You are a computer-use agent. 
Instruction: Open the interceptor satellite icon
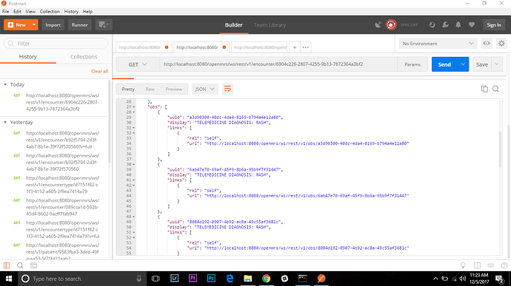pos(378,24)
